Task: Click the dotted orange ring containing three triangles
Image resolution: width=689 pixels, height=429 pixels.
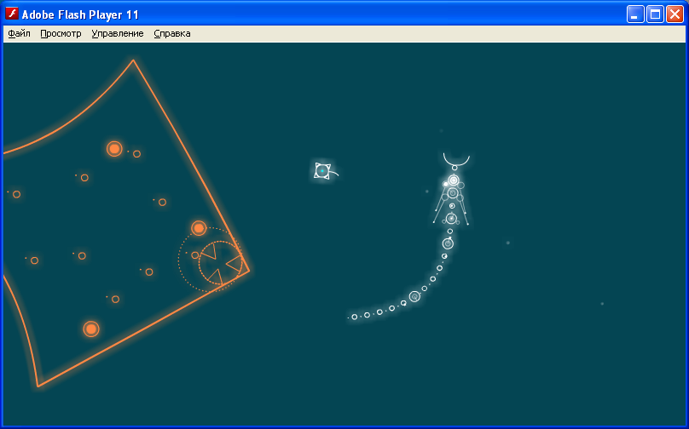Action: (x=220, y=263)
